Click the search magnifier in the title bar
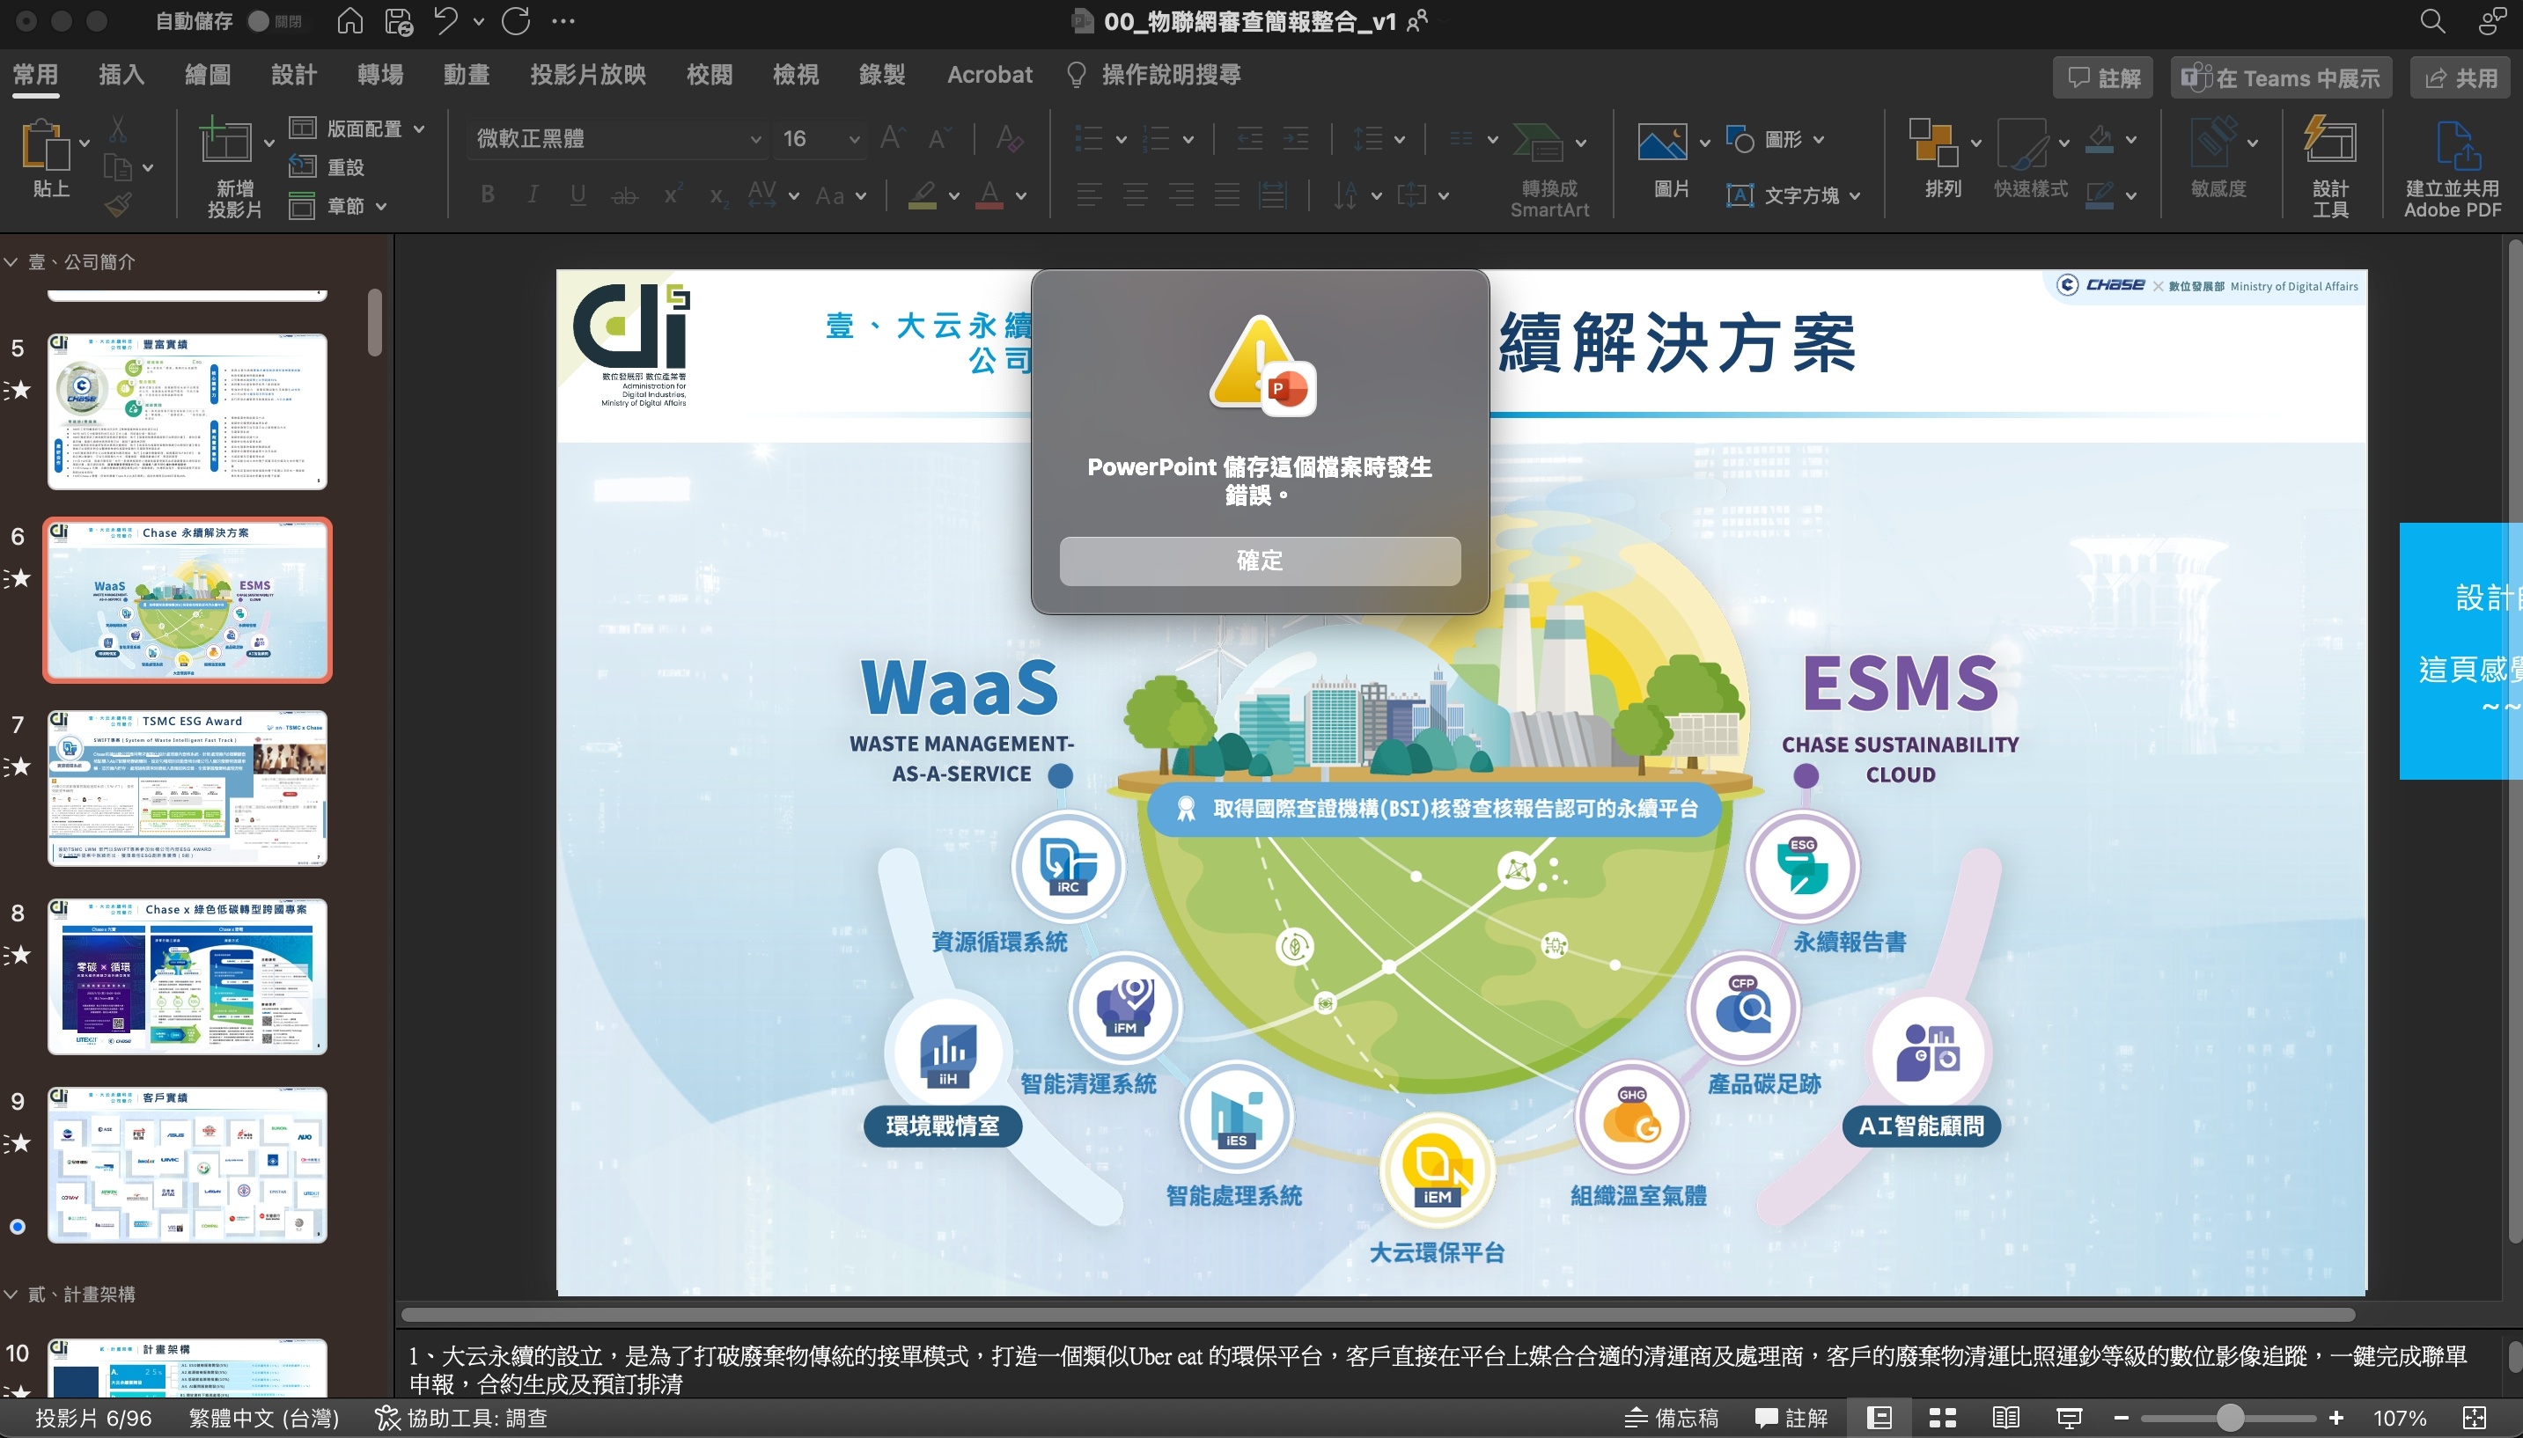This screenshot has height=1438, width=2523. click(2432, 21)
